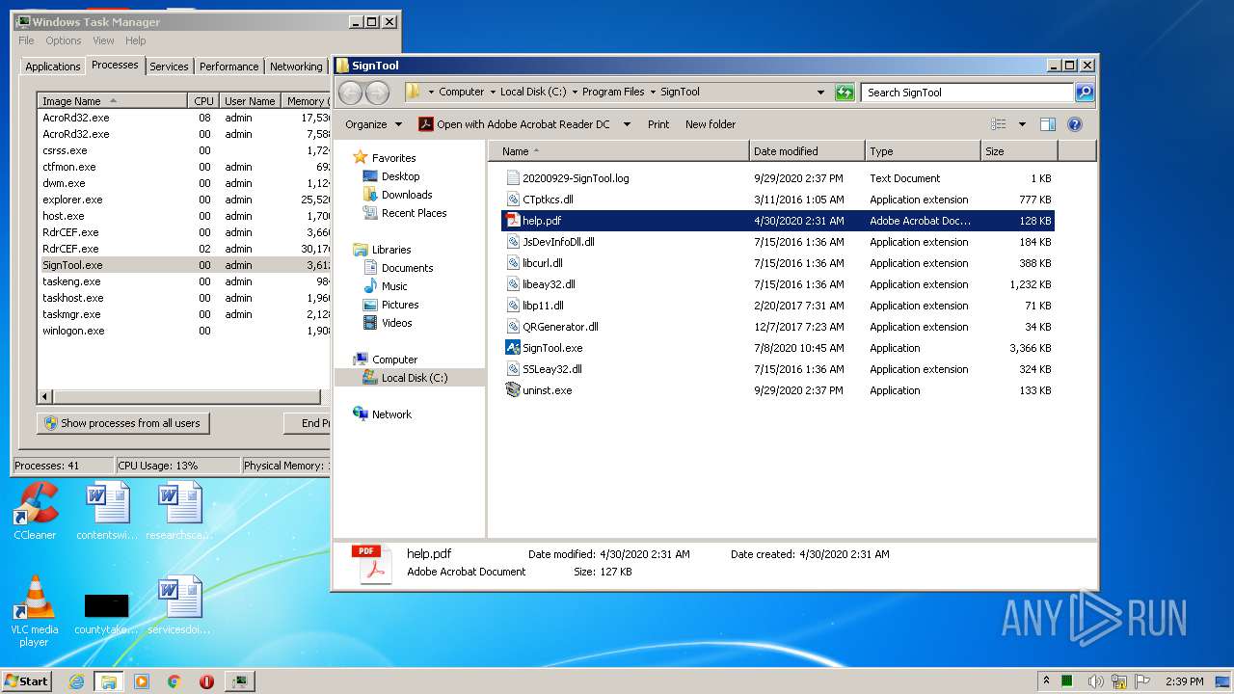Screen dimensions: 1234x694
Task: Show hidden system tray icons arrow
Action: pos(1046,681)
